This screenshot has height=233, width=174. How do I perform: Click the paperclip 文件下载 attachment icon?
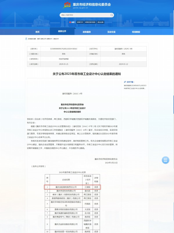tap(125, 82)
